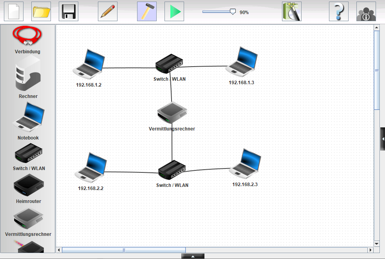Screen dimensions: 385x259
Task: Select Switch / WLAN from the component palette
Action: pos(28,154)
